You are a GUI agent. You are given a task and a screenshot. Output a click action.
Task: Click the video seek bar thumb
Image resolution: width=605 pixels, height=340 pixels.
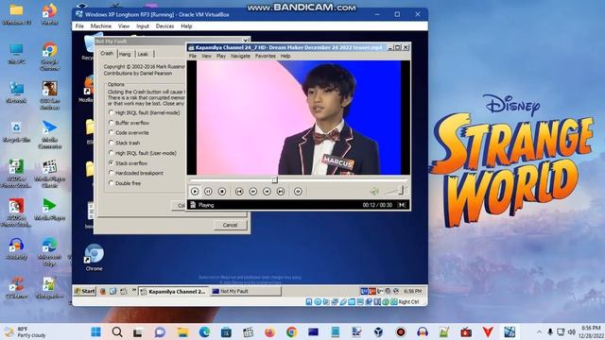click(x=275, y=179)
